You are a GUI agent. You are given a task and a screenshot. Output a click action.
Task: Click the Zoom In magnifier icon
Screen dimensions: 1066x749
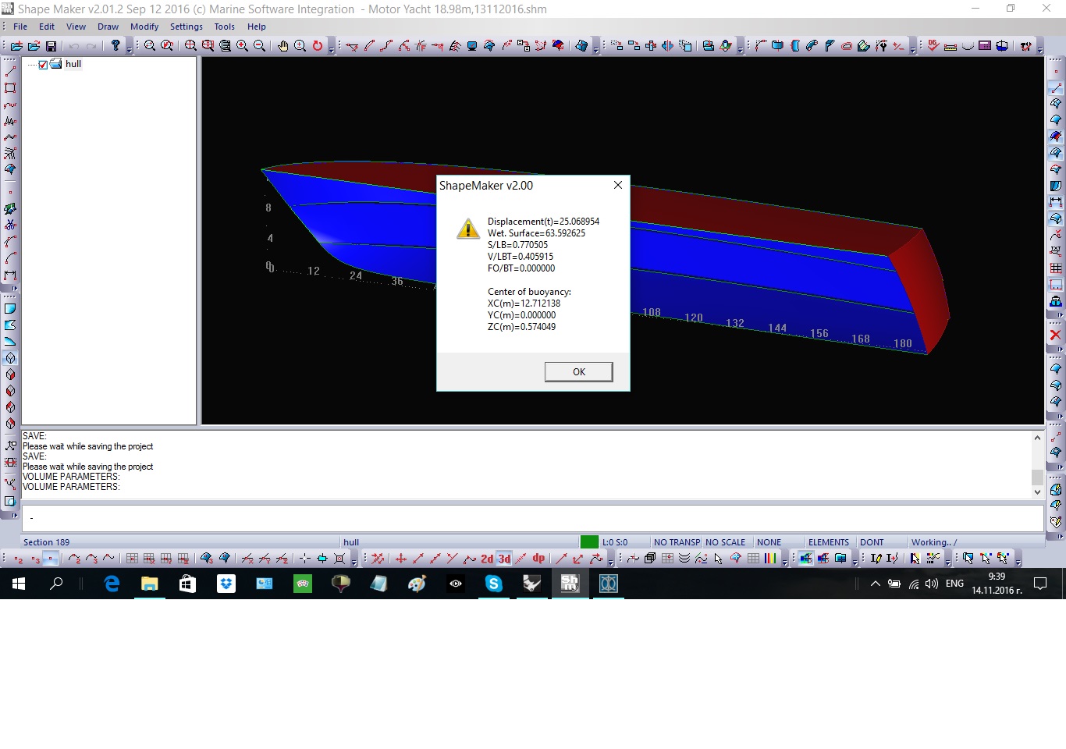242,46
